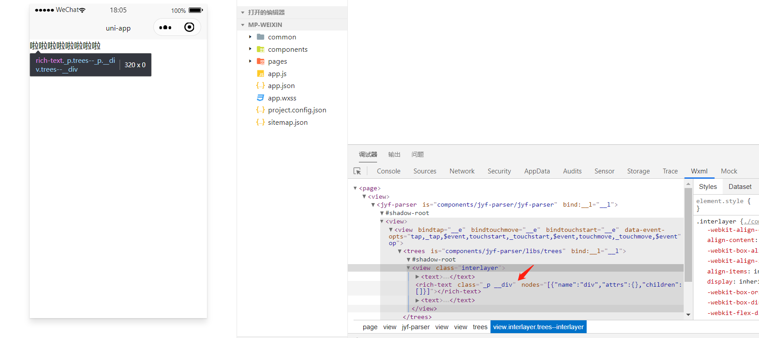This screenshot has width=759, height=338.
Task: Expand the first text node
Action: coord(417,277)
